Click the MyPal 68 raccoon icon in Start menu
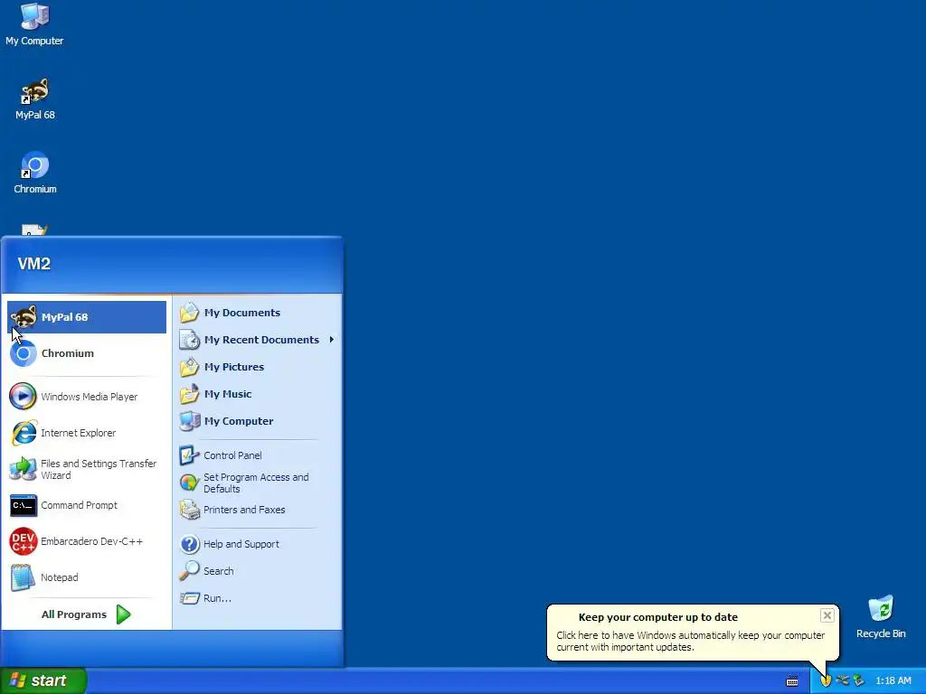Viewport: 926px width, 694px height. pyautogui.click(x=24, y=317)
